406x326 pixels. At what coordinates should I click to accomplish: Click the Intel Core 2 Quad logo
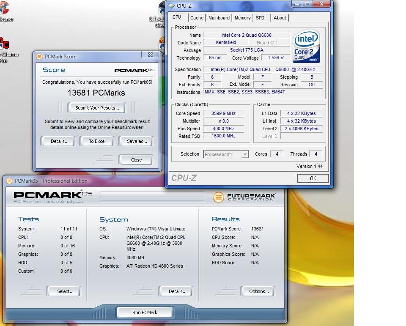(x=306, y=47)
